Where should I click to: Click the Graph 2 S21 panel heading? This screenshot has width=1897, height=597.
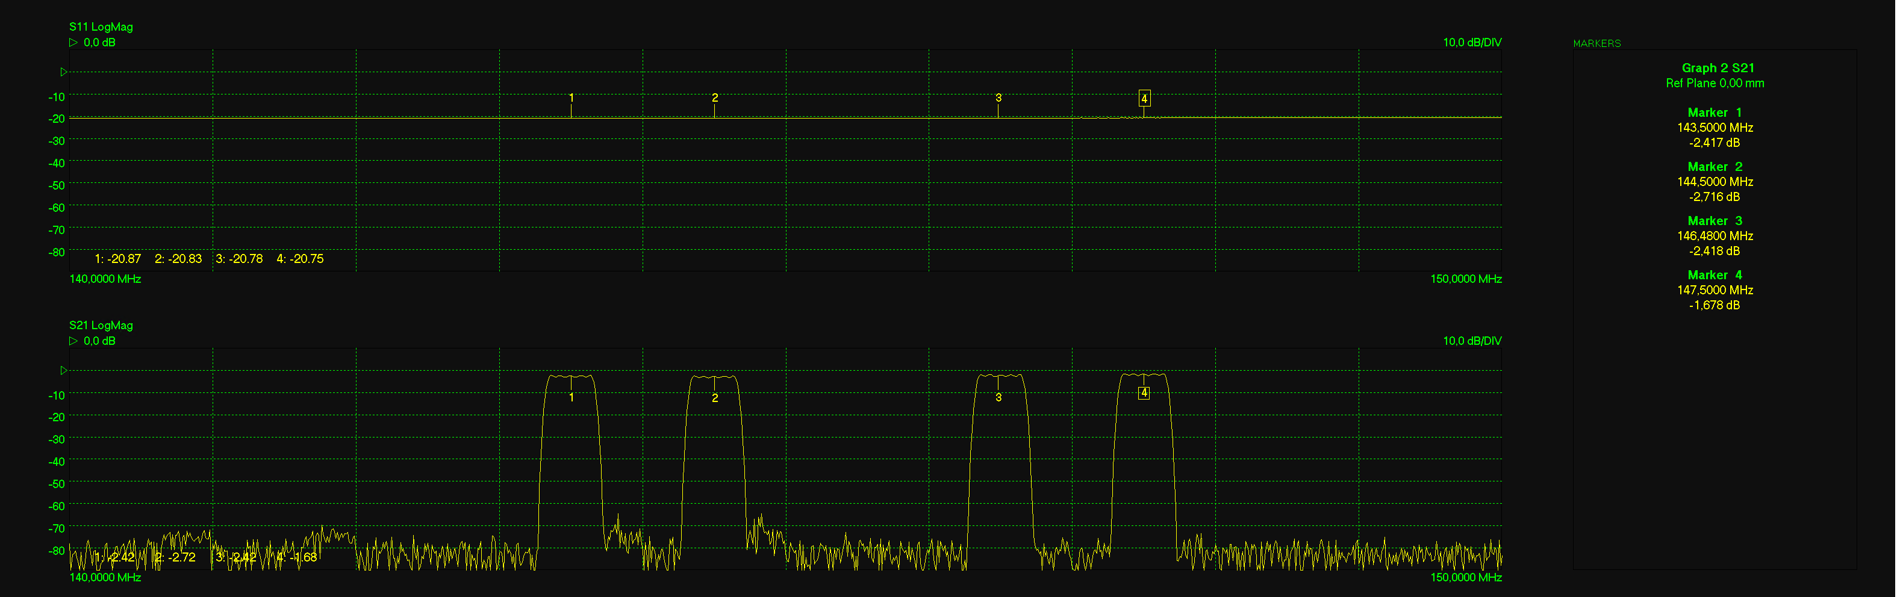[x=1718, y=68]
